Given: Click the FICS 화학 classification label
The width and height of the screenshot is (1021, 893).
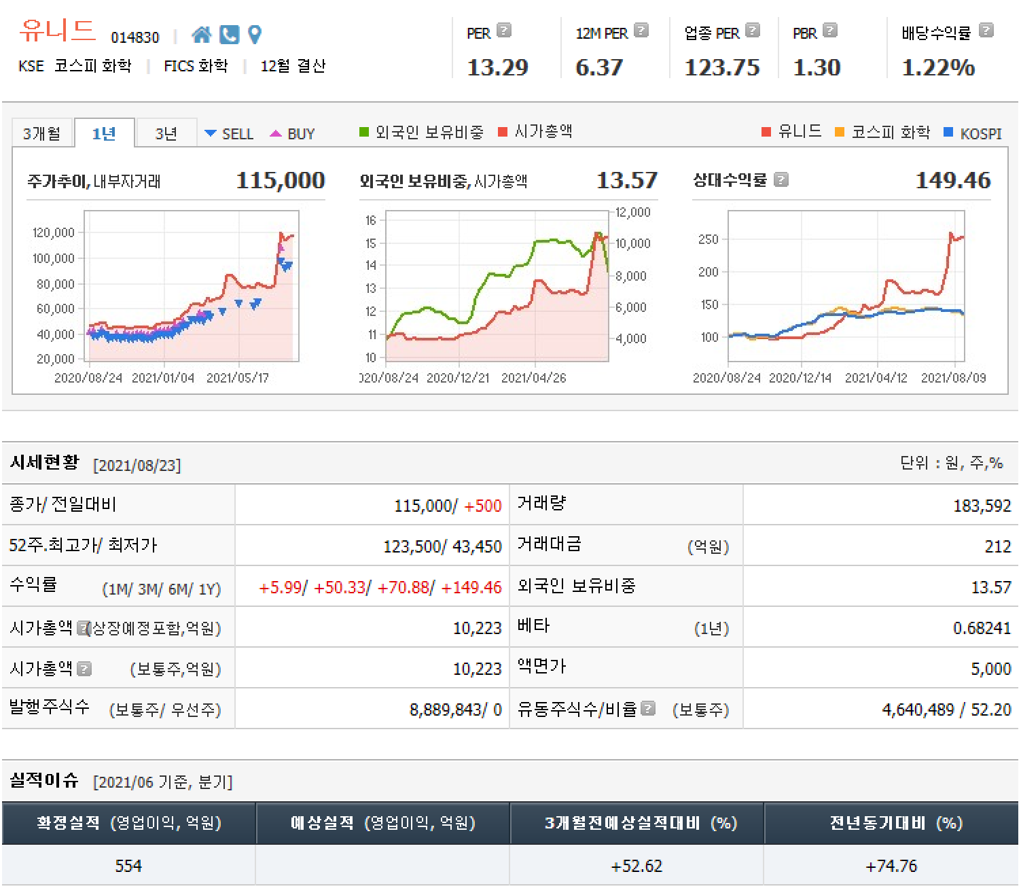Looking at the screenshot, I should coord(196,66).
